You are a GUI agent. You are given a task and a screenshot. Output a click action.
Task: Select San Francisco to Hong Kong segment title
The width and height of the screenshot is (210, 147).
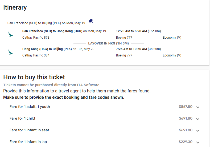tap(52, 31)
